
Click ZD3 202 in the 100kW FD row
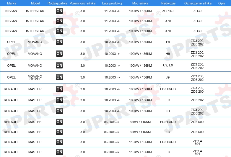(197, 100)
